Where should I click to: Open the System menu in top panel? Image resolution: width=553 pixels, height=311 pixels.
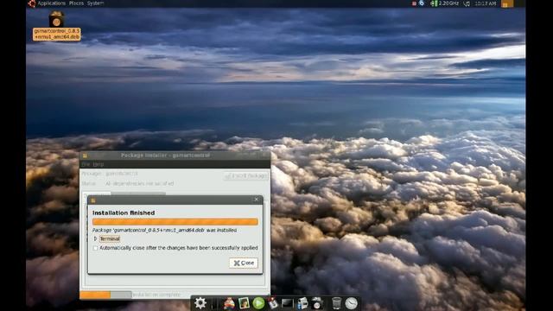click(x=95, y=3)
